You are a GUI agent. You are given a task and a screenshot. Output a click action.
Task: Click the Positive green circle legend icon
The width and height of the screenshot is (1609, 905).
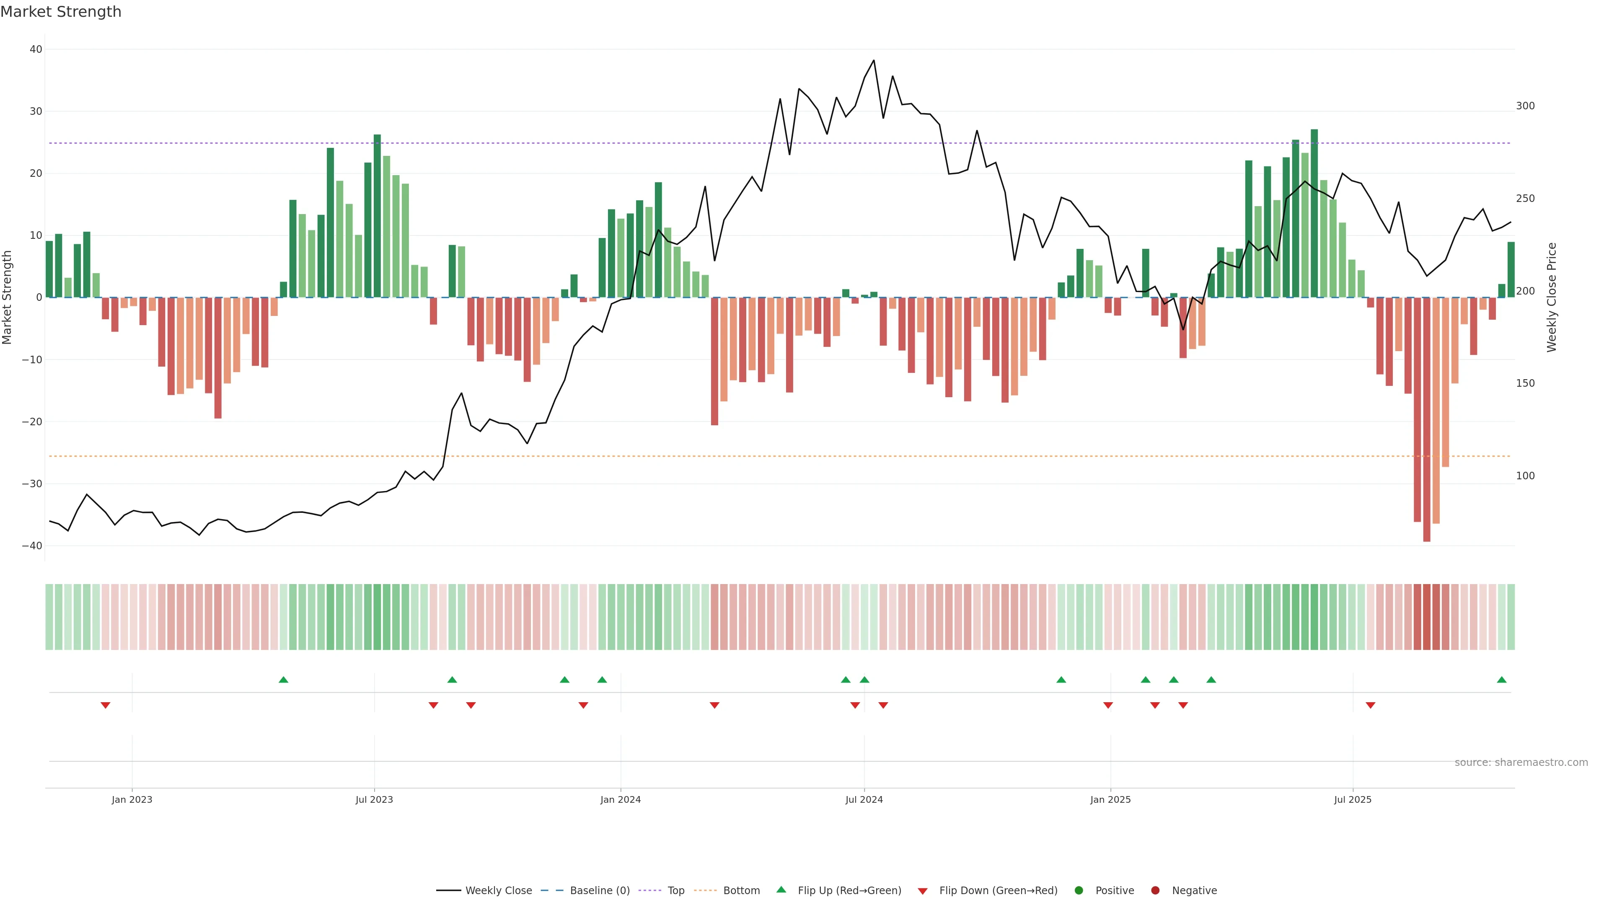[x=1079, y=890]
